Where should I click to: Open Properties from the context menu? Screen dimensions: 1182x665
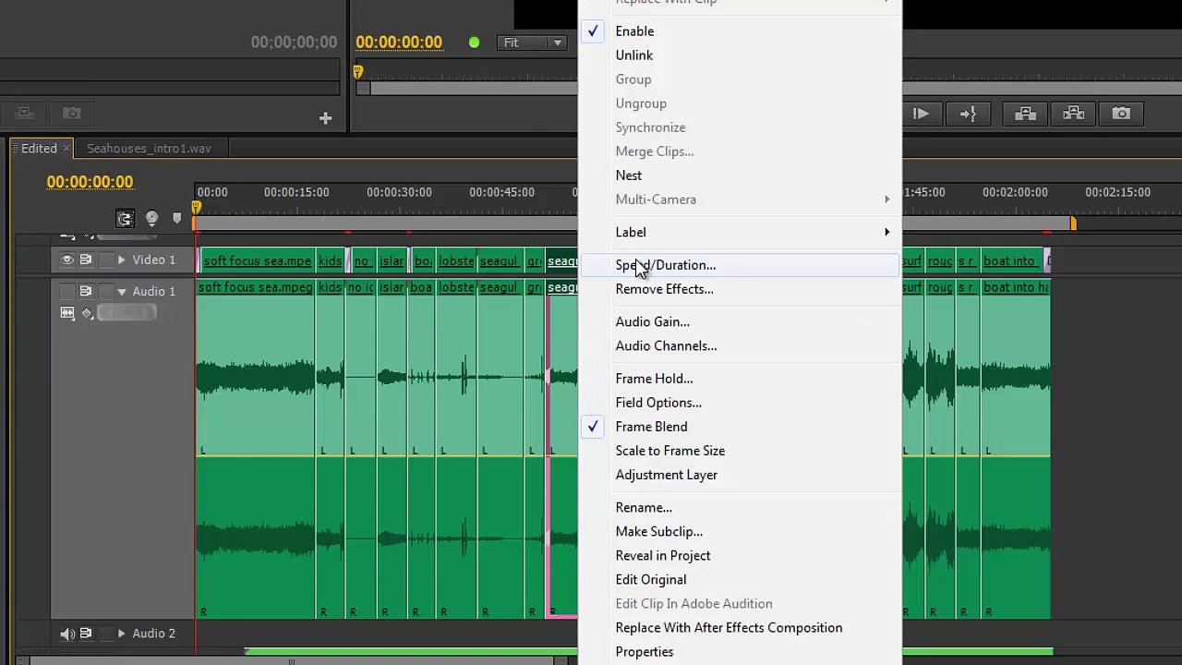tap(739, 652)
